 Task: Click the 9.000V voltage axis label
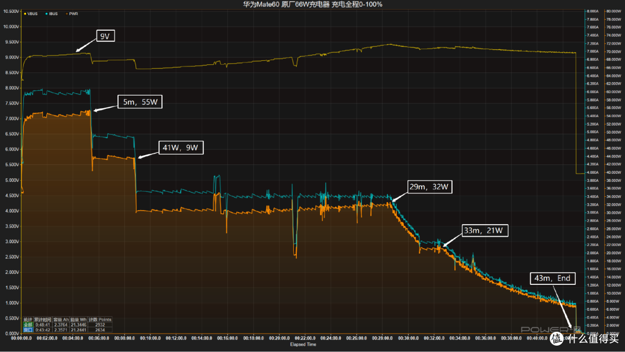(x=12, y=57)
